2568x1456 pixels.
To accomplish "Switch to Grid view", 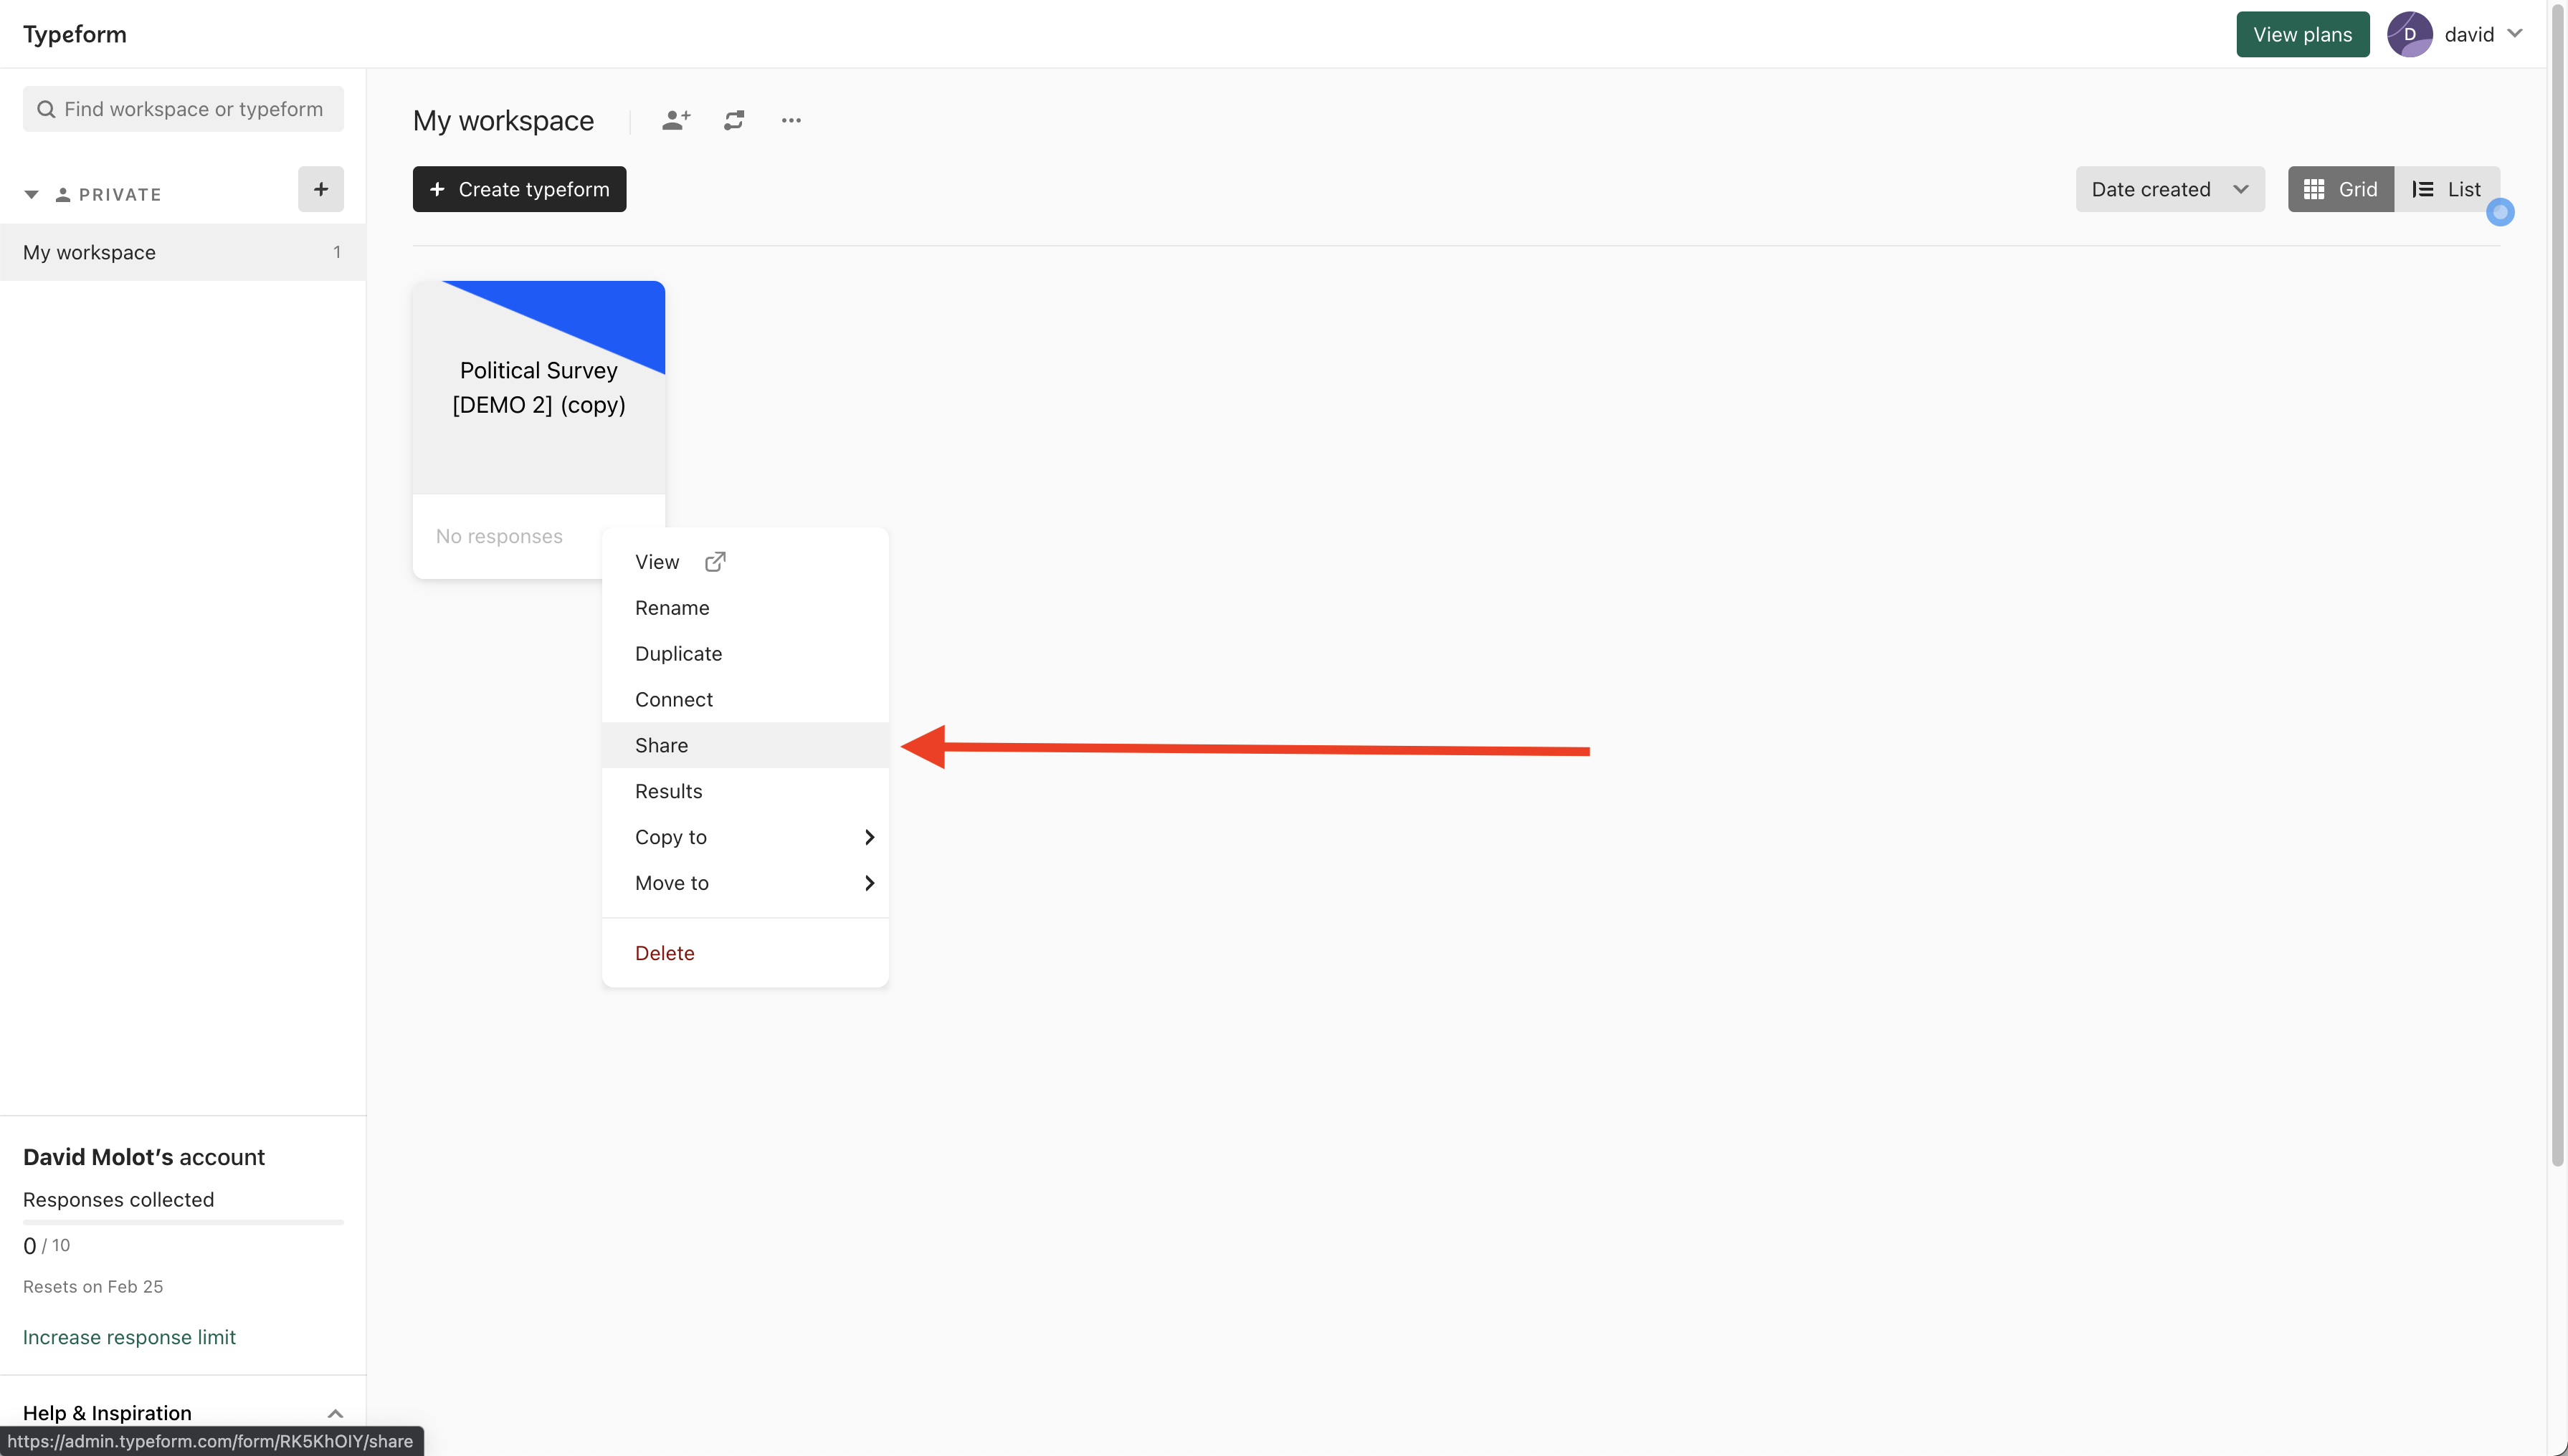I will pyautogui.click(x=2340, y=189).
